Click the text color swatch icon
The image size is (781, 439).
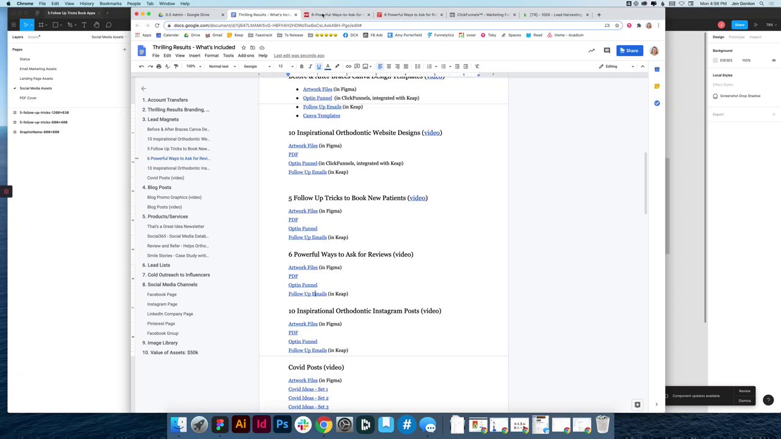328,66
